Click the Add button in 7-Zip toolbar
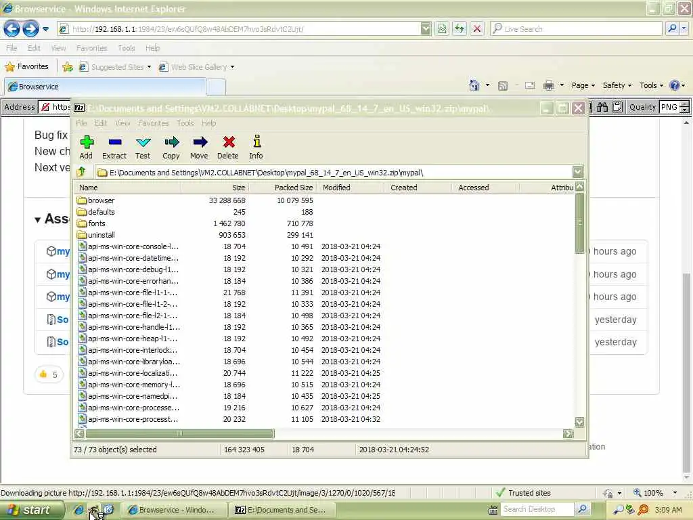 (86, 147)
